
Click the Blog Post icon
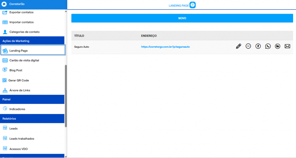point(5,70)
